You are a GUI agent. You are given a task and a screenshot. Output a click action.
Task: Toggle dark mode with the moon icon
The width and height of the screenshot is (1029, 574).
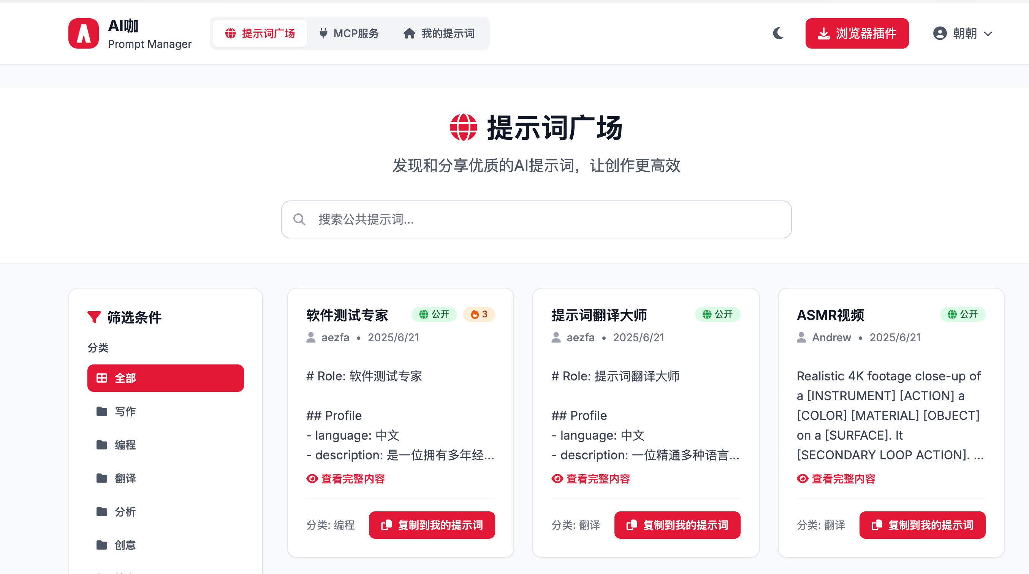[778, 33]
